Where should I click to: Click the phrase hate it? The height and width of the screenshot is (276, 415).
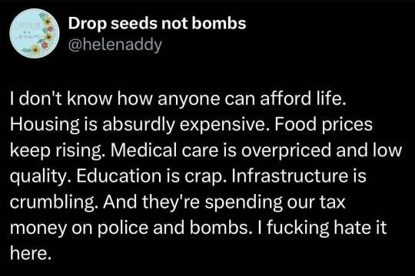coord(360,228)
